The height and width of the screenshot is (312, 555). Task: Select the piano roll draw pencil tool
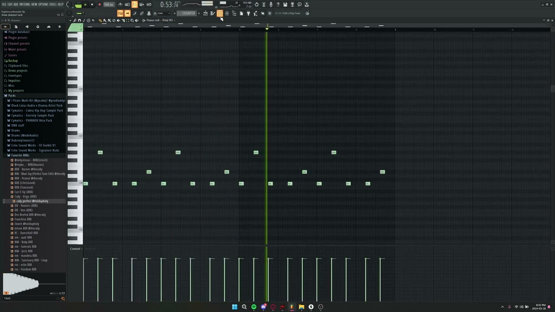pyautogui.click(x=100, y=20)
